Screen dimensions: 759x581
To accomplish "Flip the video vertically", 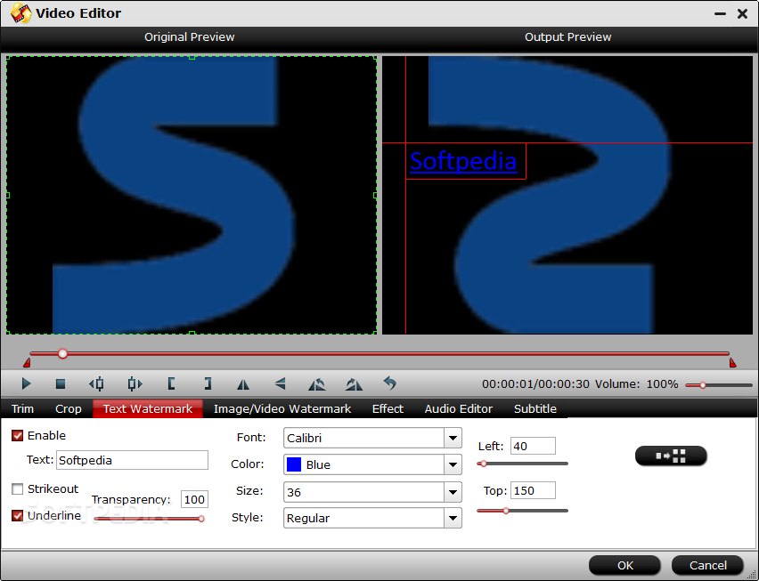I will [280, 383].
